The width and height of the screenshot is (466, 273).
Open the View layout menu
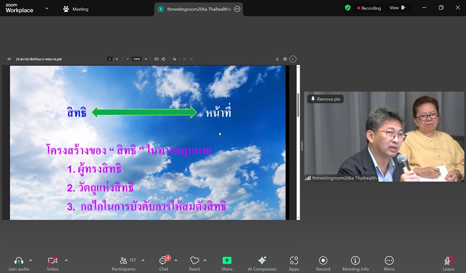397,8
